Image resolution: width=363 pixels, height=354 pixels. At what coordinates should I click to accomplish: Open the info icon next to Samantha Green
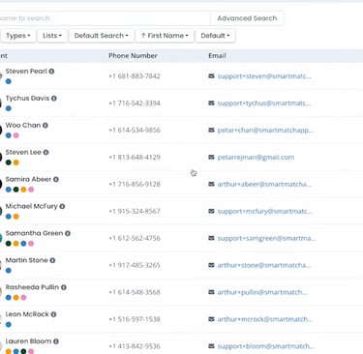[68, 233]
